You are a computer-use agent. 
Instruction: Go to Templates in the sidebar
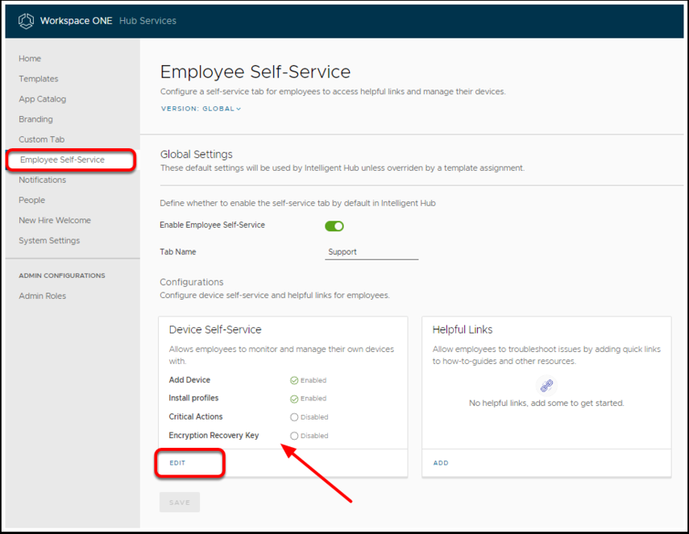point(39,79)
